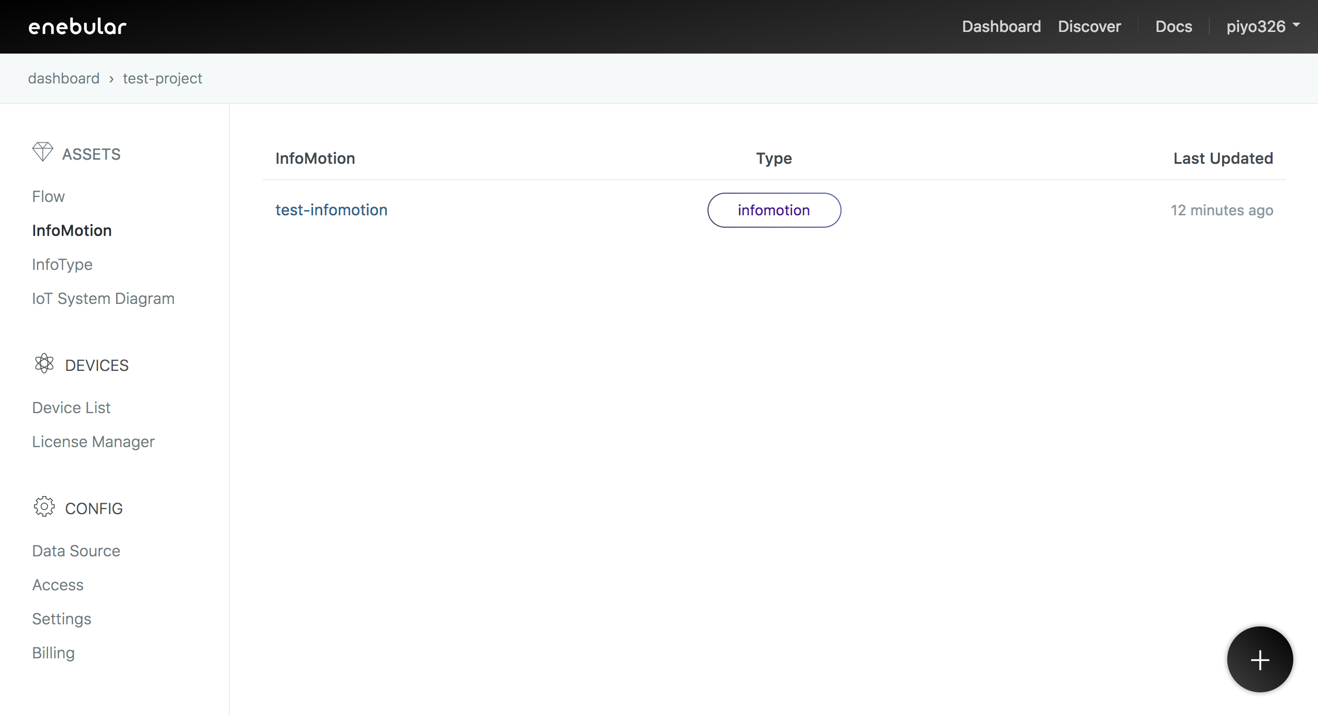Go to Billing page
1318x715 pixels.
pos(54,653)
